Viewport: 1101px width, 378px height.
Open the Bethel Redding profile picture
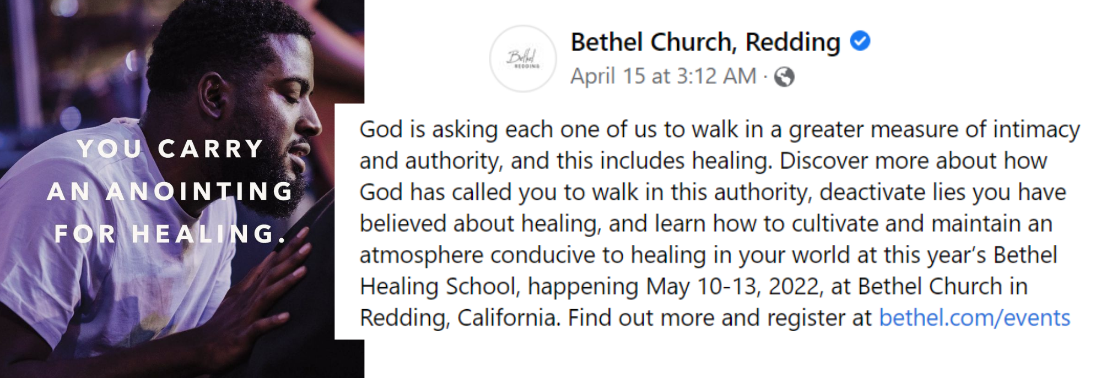click(x=523, y=58)
